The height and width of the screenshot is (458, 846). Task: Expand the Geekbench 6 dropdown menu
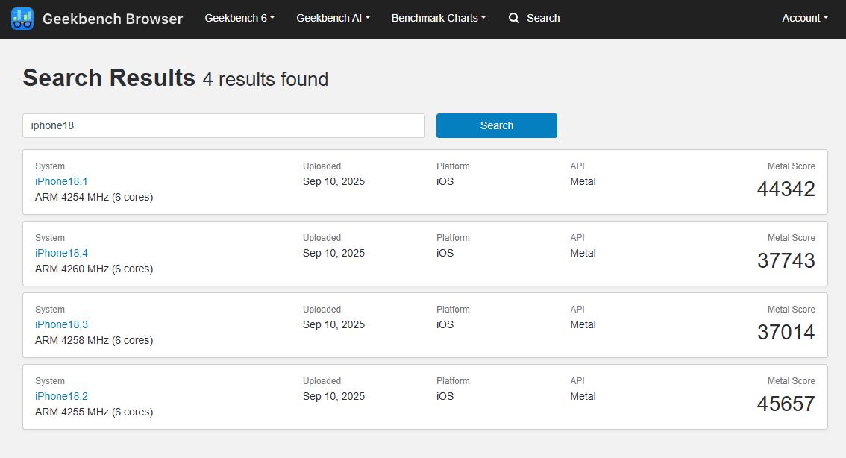[x=239, y=18]
